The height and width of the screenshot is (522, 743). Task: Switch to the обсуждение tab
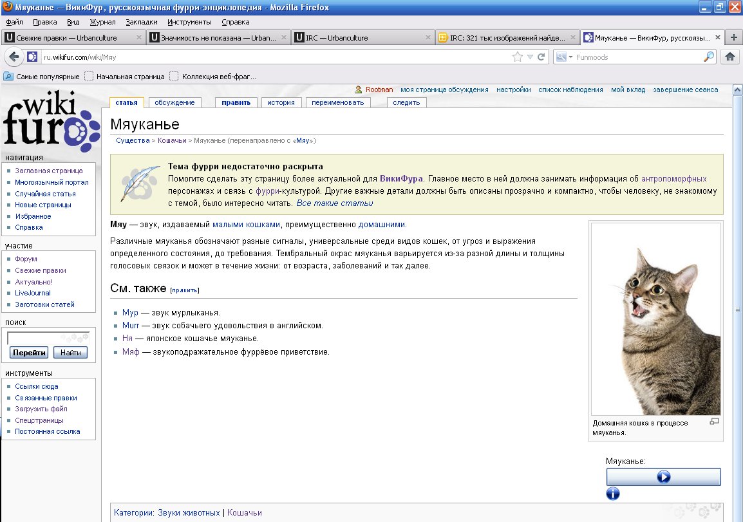click(x=174, y=102)
